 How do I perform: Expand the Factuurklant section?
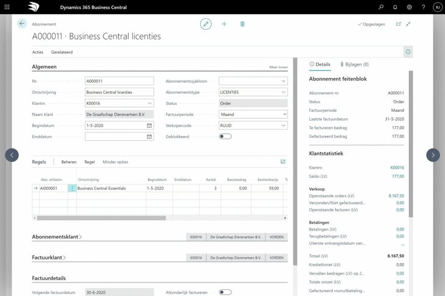tap(49, 258)
